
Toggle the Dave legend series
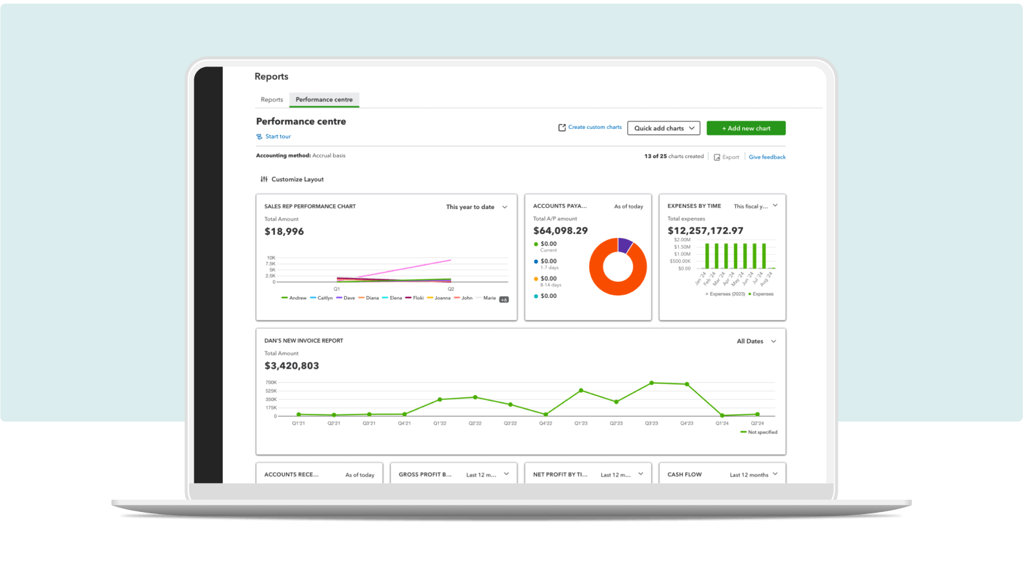(x=346, y=298)
